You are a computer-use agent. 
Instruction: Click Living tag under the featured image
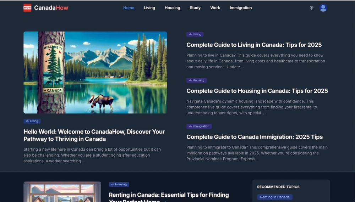[32, 121]
